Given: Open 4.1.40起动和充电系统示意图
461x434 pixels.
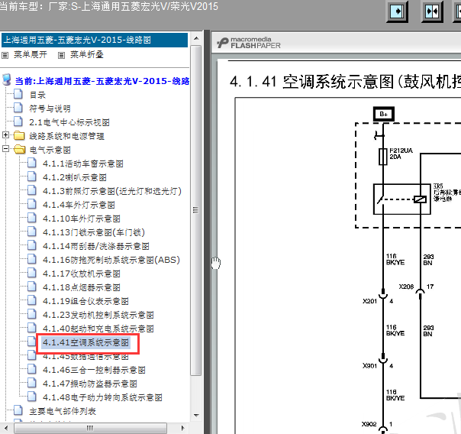Looking at the screenshot, I should click(98, 329).
